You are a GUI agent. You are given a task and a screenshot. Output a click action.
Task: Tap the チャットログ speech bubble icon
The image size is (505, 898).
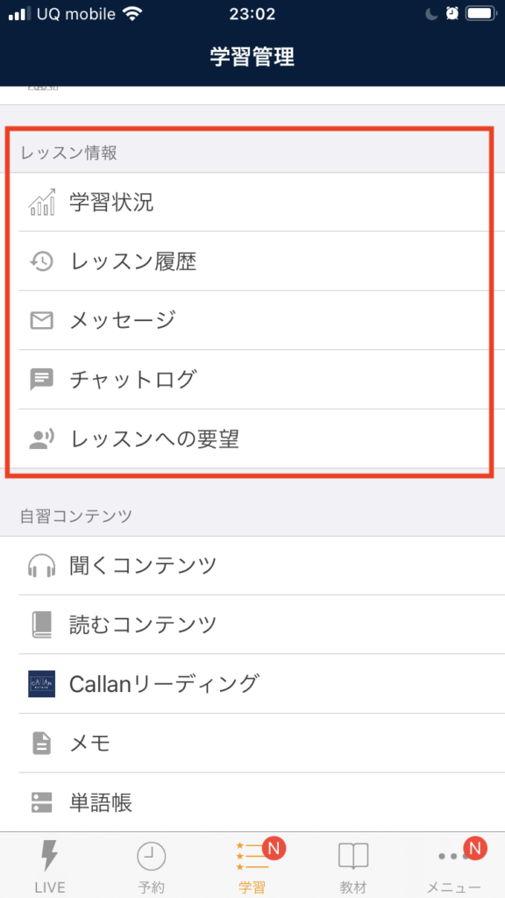click(x=42, y=379)
